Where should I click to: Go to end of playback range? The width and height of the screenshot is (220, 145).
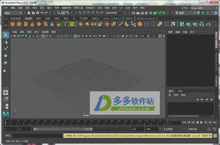coord(214,122)
